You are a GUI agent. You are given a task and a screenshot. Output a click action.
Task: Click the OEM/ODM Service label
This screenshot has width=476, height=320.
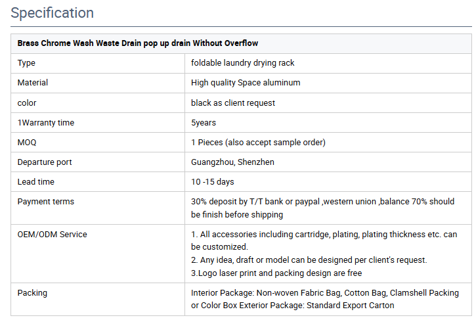pos(53,235)
